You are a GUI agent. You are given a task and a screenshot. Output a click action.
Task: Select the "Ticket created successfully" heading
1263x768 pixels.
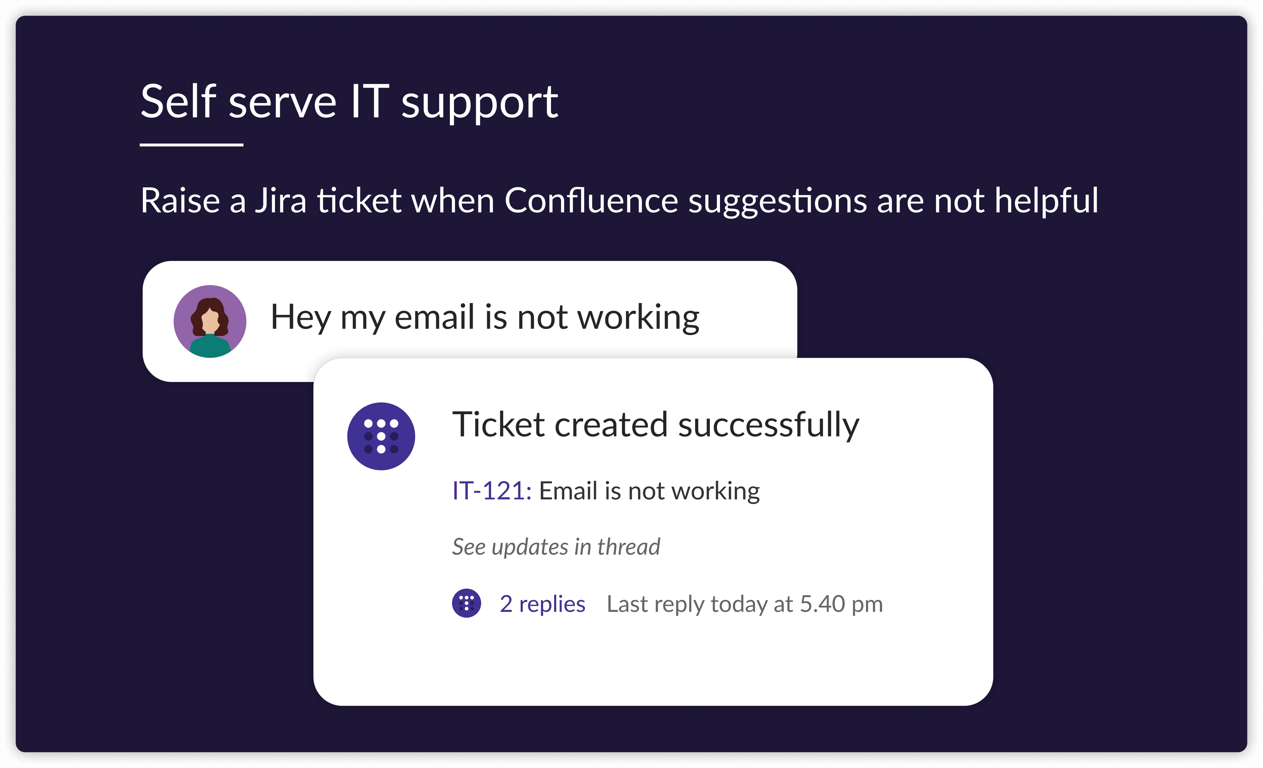tap(655, 425)
